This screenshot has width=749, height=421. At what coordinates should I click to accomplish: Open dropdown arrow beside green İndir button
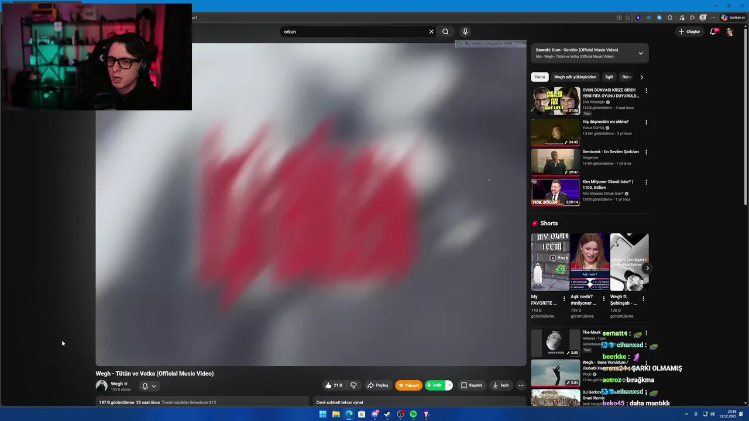(x=449, y=385)
